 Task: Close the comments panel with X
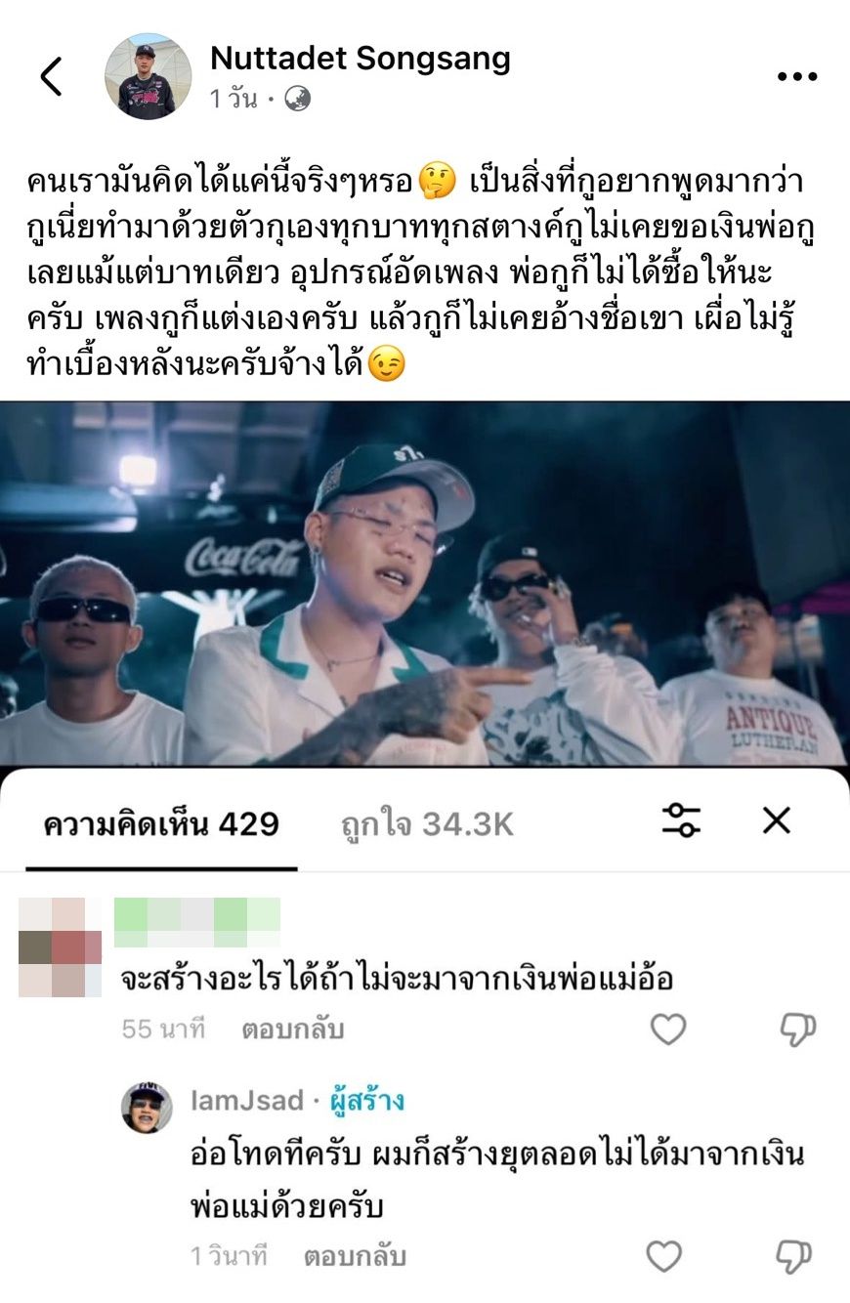[x=776, y=820]
